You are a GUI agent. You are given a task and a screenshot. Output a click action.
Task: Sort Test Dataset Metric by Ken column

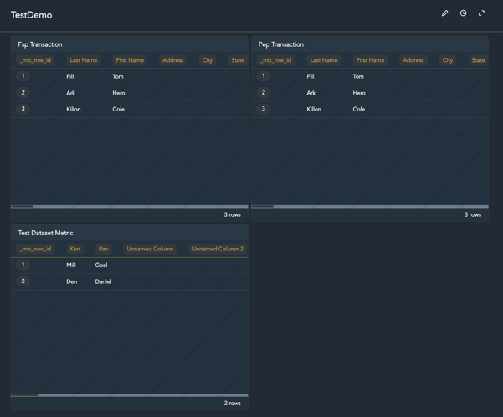click(x=74, y=249)
